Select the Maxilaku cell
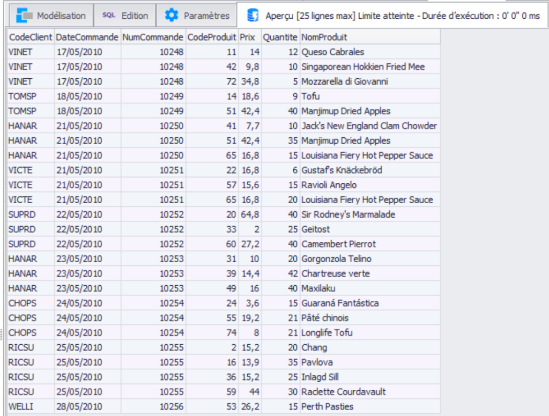Image resolution: width=549 pixels, height=416 pixels. coord(370,288)
